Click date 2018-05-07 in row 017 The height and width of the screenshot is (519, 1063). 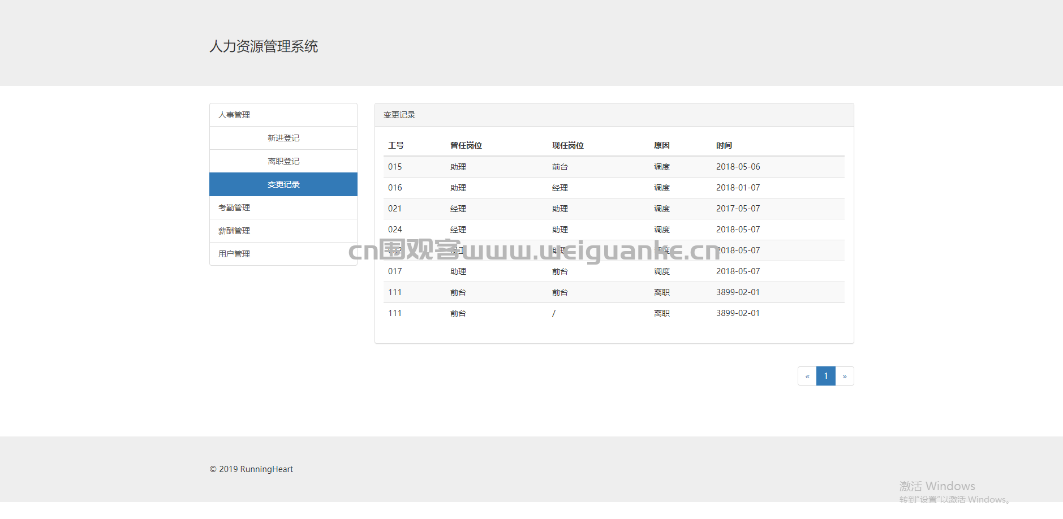(x=738, y=271)
